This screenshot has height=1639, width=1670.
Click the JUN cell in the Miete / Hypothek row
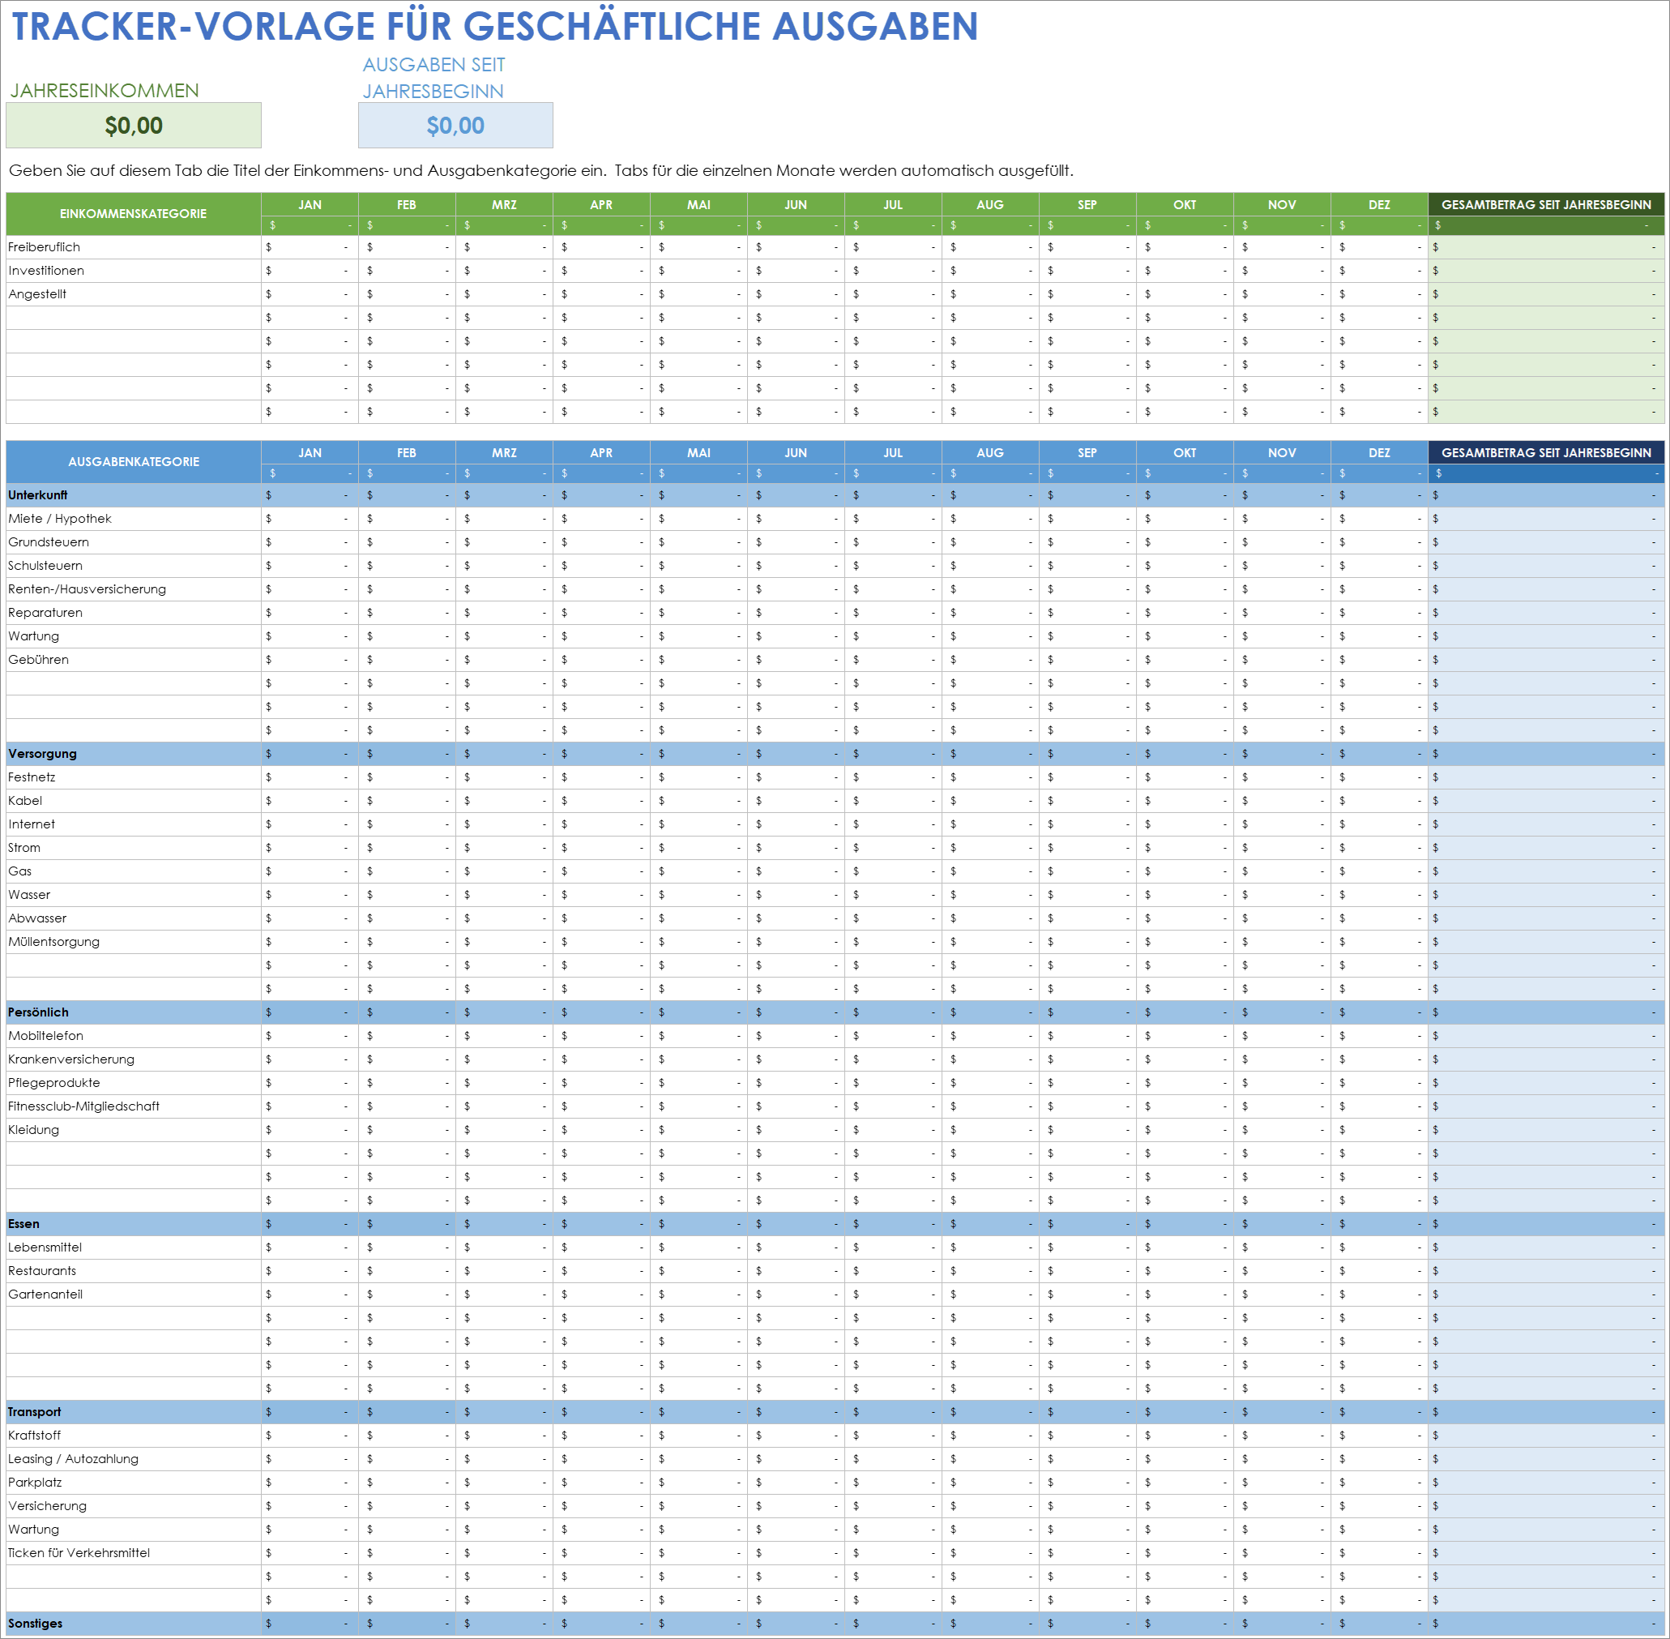pyautogui.click(x=796, y=519)
